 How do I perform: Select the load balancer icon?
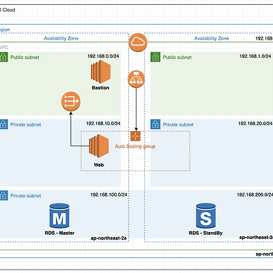[136, 79]
